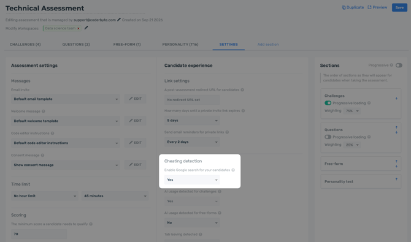Screen dimensions: 411x242
Task: Edit the email invite template
Action: coord(135,99)
